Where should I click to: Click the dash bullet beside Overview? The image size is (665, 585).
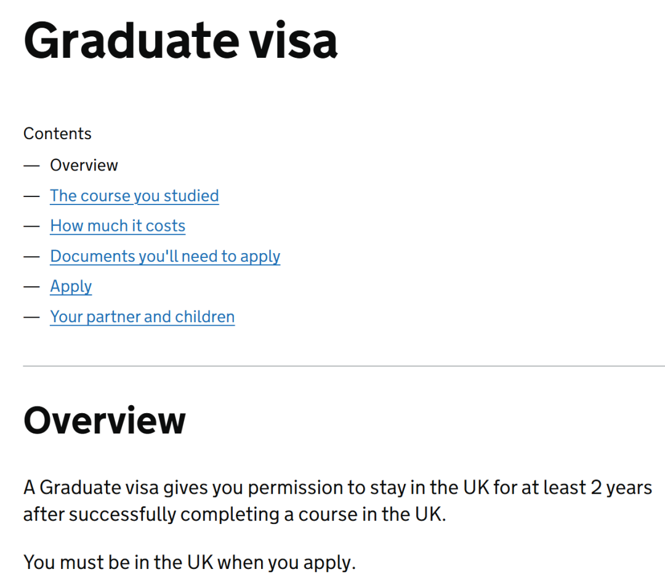pyautogui.click(x=31, y=166)
